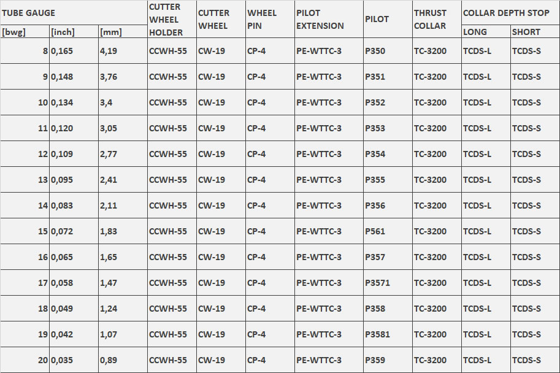Select the COLLAR DEPTH STOP header
560x373 pixels.
coord(511,13)
